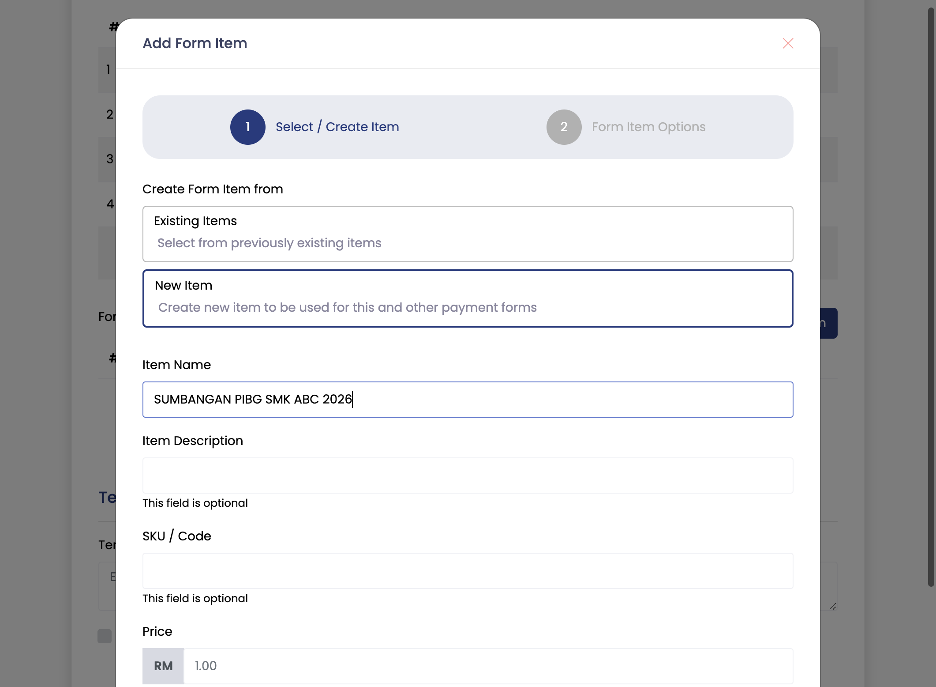Focus the Item Description field
The height and width of the screenshot is (687, 936).
(468, 476)
